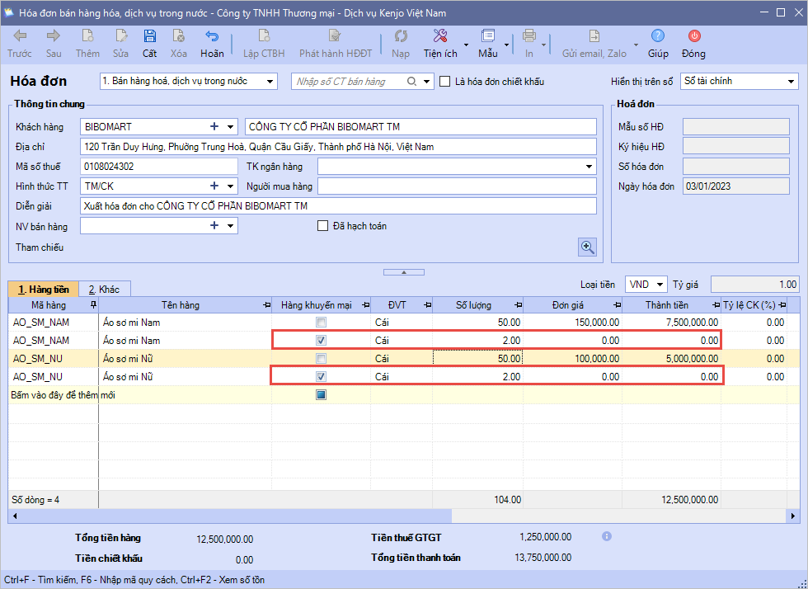Click the Mẫu template icon
Screen dimensions: 808x589
click(x=487, y=36)
